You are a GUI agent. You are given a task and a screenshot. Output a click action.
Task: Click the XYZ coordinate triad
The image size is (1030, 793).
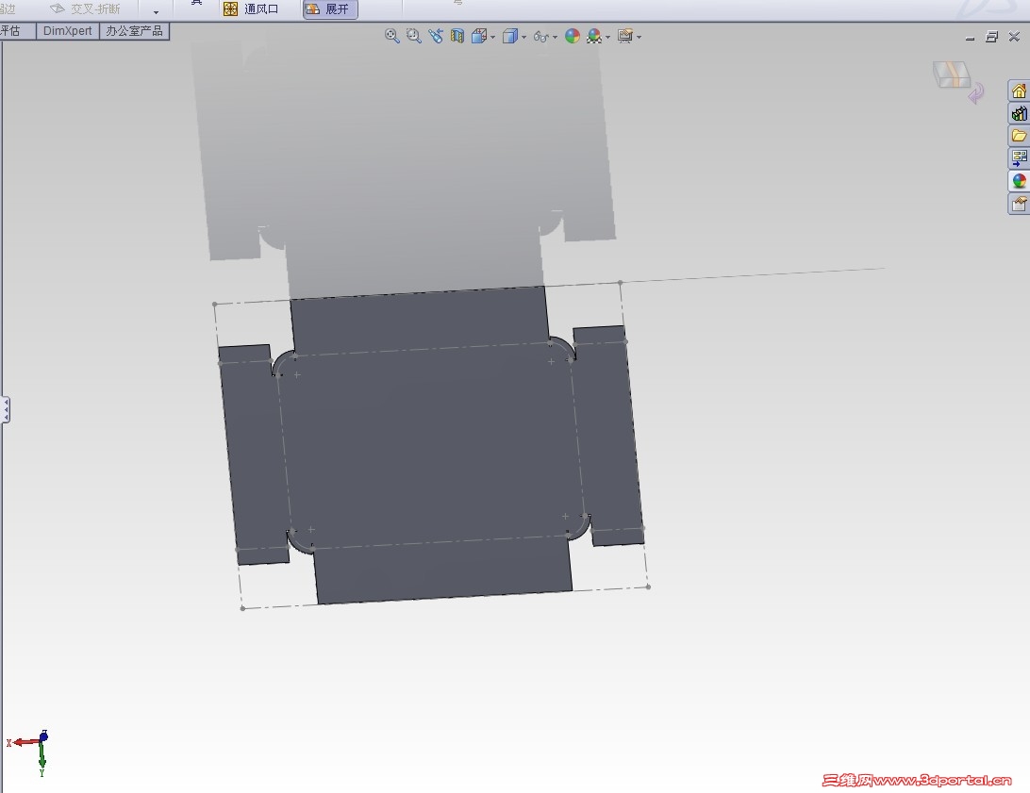29,752
